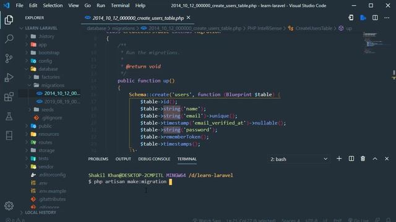The image size is (396, 222).
Task: Open the '2: bash' terminal dropdown
Action: coord(299,159)
